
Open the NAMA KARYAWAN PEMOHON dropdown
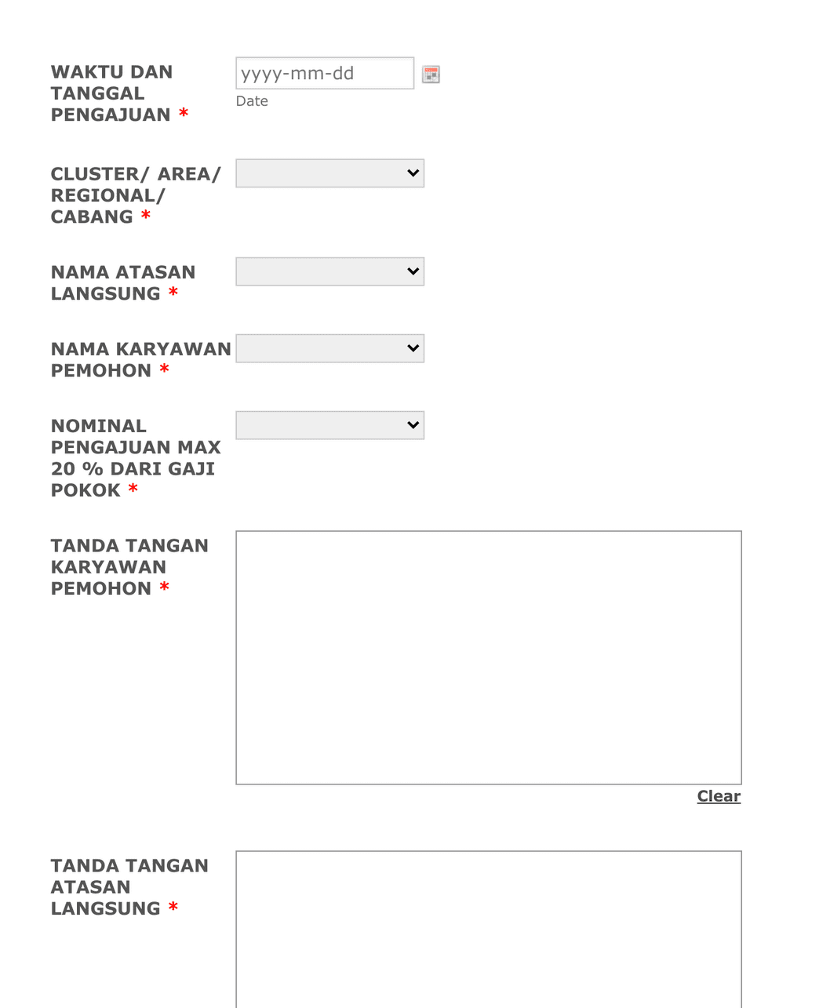coord(329,348)
